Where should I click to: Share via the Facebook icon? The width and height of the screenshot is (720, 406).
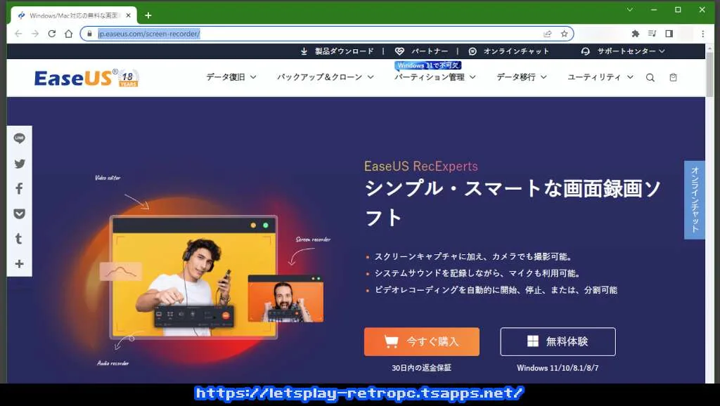click(19, 188)
